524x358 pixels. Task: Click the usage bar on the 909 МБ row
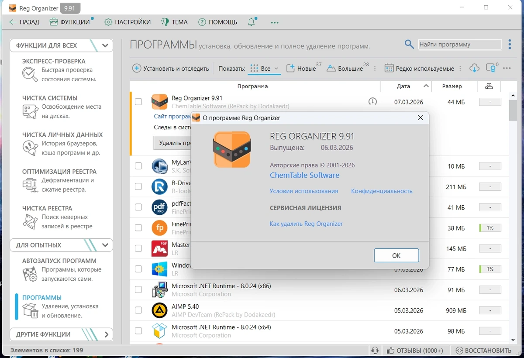coord(490,310)
